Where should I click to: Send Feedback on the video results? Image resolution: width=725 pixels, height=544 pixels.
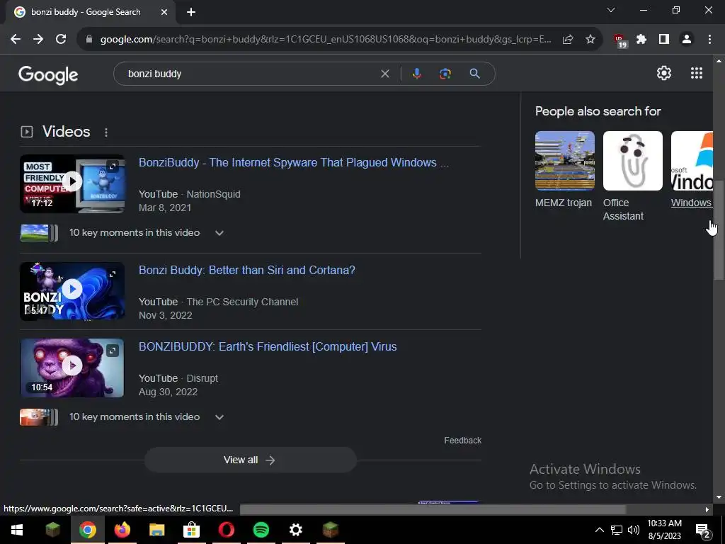click(x=462, y=441)
